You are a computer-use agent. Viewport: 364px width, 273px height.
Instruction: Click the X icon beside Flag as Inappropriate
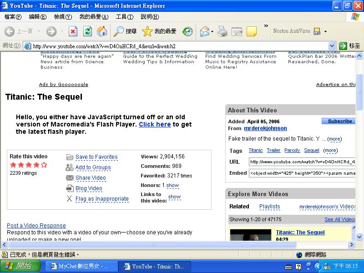(70, 198)
